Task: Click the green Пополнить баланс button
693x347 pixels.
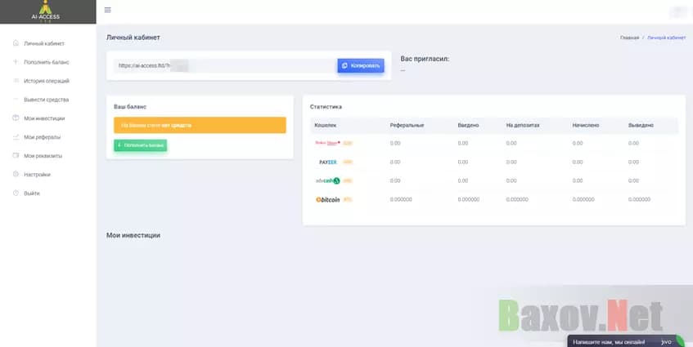Action: [x=140, y=145]
